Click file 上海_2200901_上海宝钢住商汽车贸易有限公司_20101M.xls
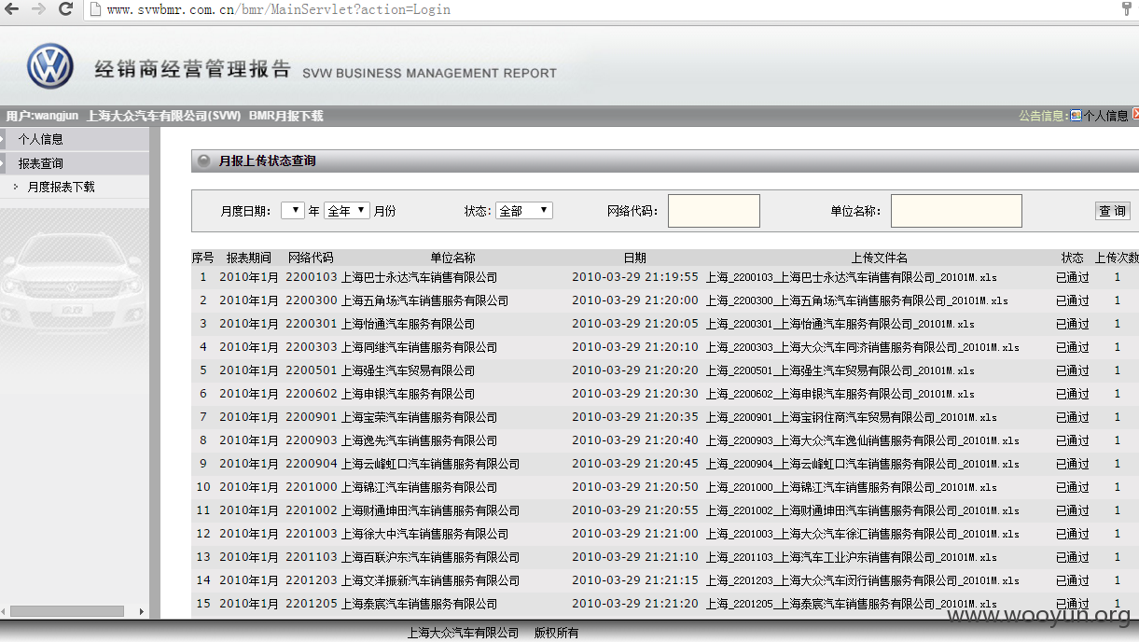Image resolution: width=1139 pixels, height=642 pixels. click(x=851, y=417)
